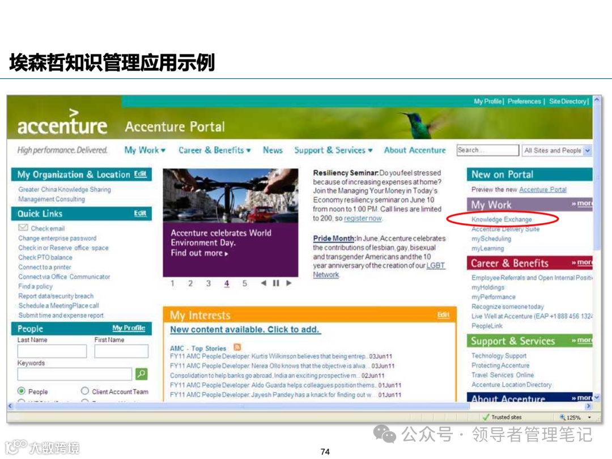Open the LGBT Network link
612x459 pixels.
click(x=379, y=270)
